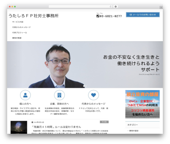Click the person icon for 個人の方へ
The image size is (170, 144).
click(x=25, y=95)
